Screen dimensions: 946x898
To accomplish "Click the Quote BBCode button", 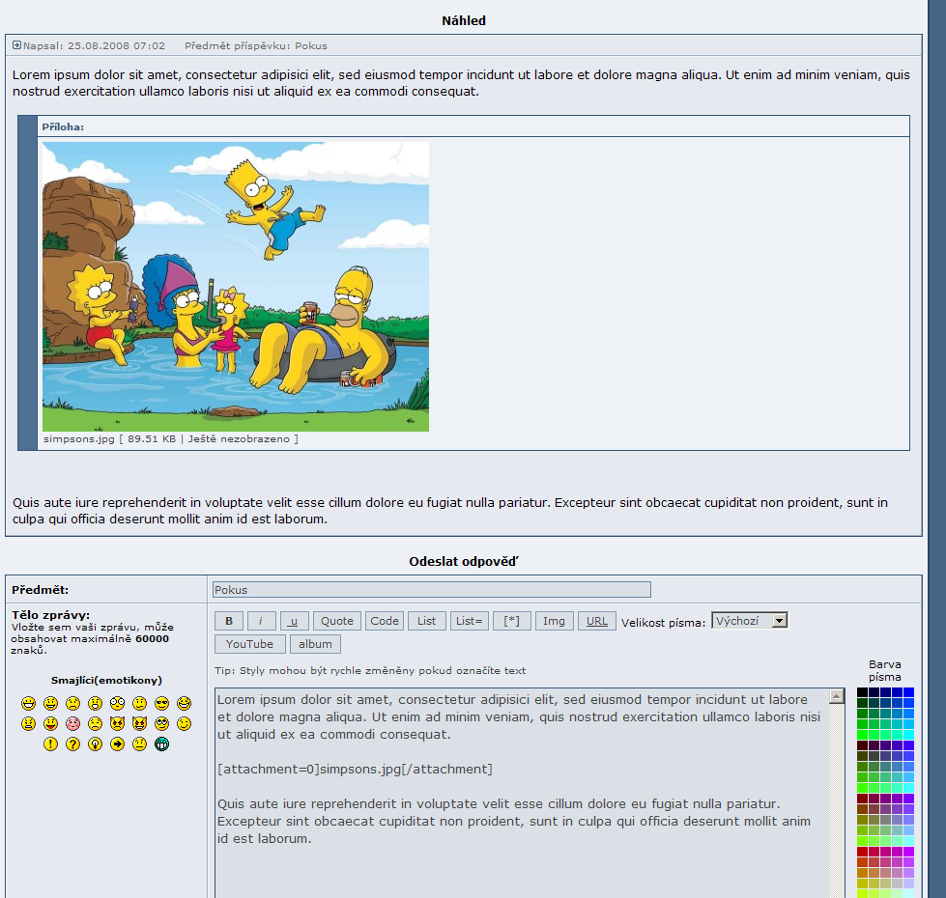I will point(337,621).
